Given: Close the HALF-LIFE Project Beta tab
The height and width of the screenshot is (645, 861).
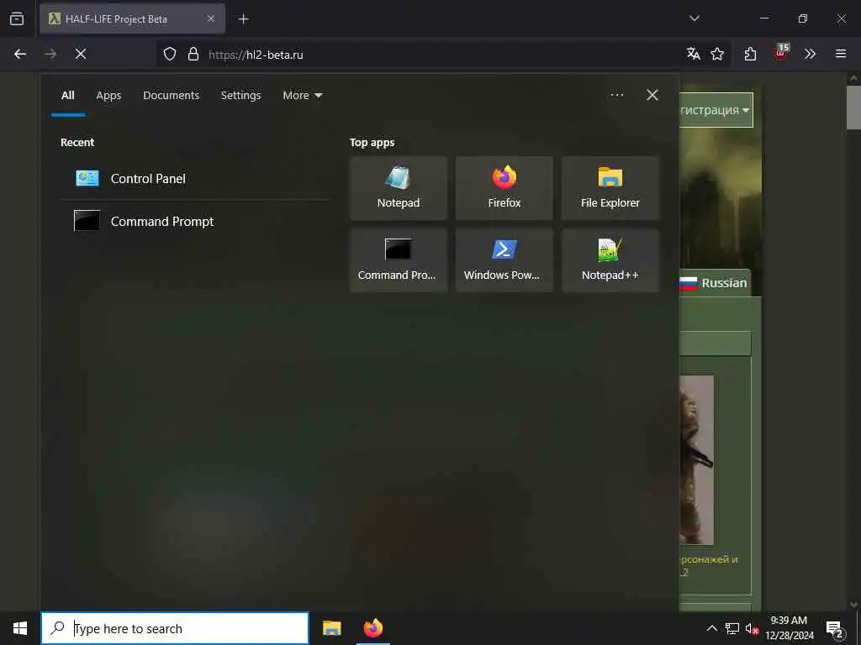Looking at the screenshot, I should click(x=211, y=18).
